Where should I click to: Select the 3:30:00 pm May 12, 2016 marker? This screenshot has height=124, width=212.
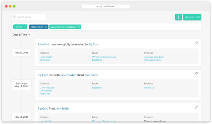point(22,85)
